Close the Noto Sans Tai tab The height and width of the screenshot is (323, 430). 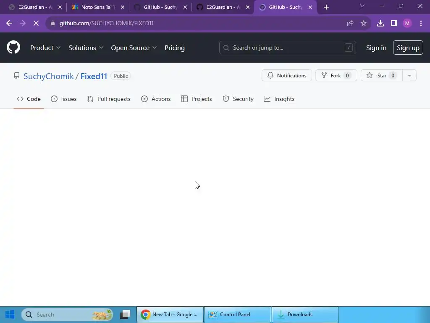123,8
